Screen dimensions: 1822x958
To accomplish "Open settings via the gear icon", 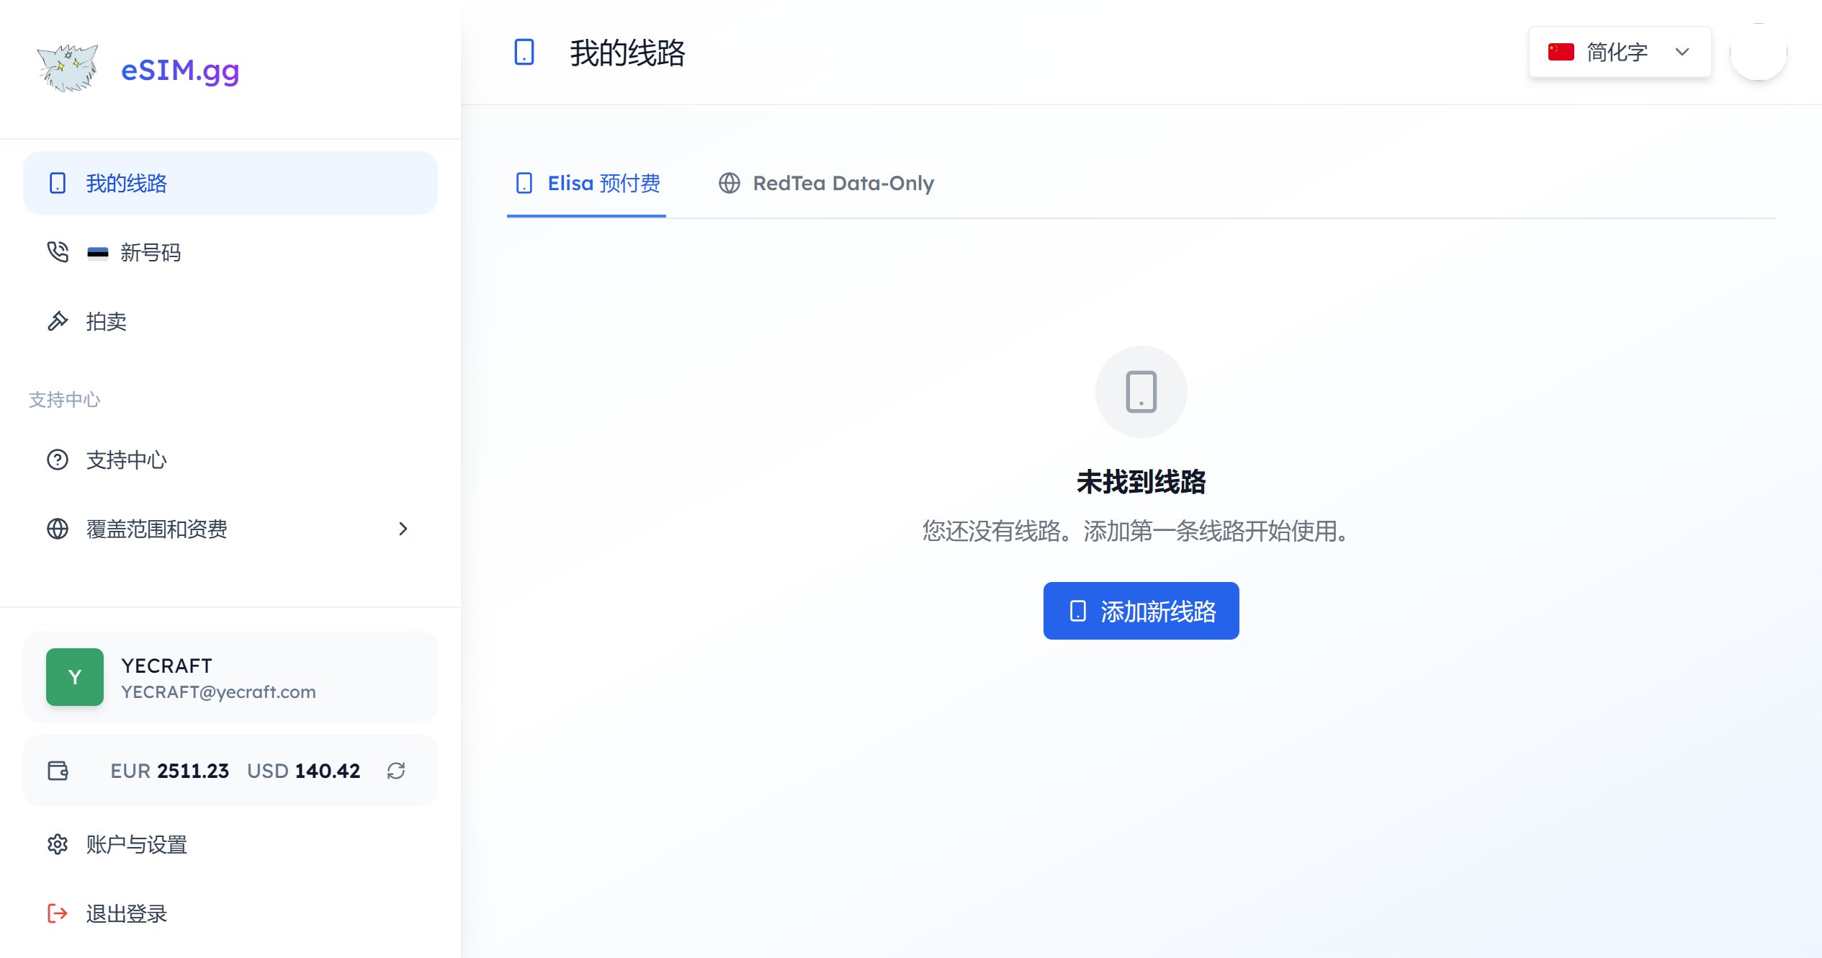I will tap(58, 844).
